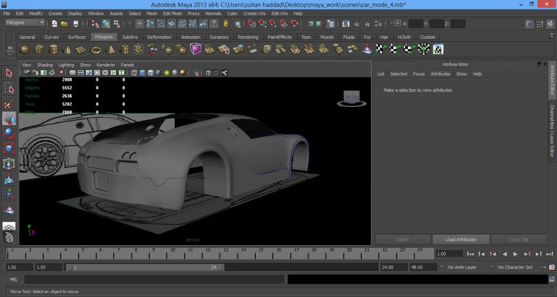The width and height of the screenshot is (557, 297).
Task: Choose the Rotate tool in the toolbox
Action: [9, 133]
